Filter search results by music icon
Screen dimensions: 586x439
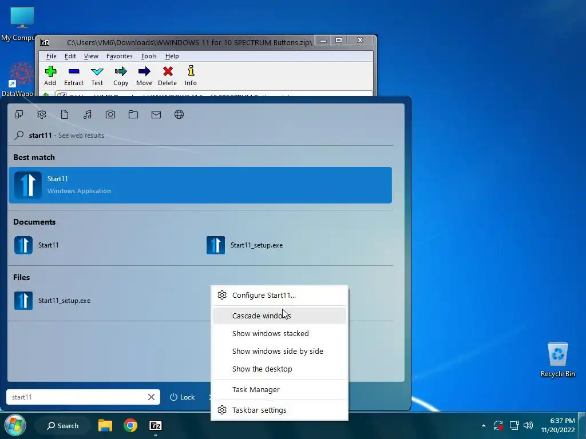88,114
